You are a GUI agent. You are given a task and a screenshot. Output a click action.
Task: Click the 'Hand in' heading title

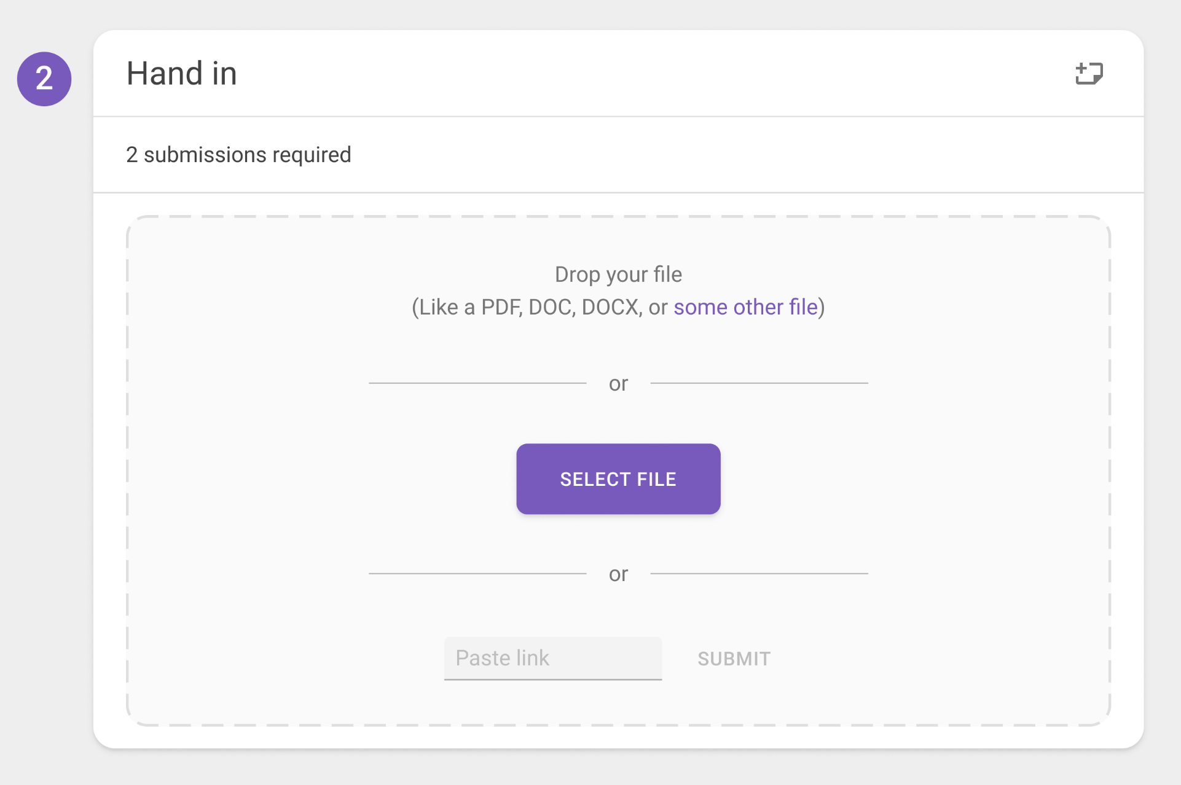click(x=181, y=74)
